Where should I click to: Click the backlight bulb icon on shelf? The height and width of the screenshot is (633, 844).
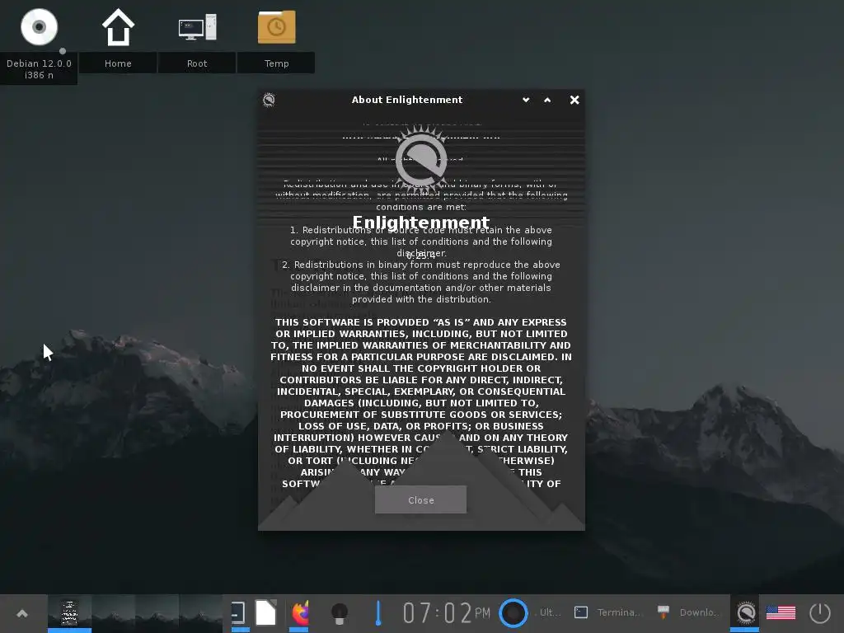click(x=340, y=613)
